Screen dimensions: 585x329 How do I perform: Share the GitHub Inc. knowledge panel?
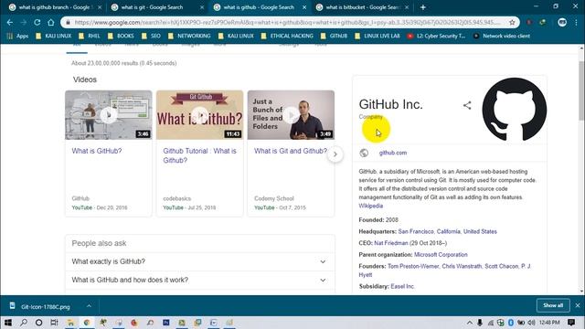pyautogui.click(x=467, y=105)
